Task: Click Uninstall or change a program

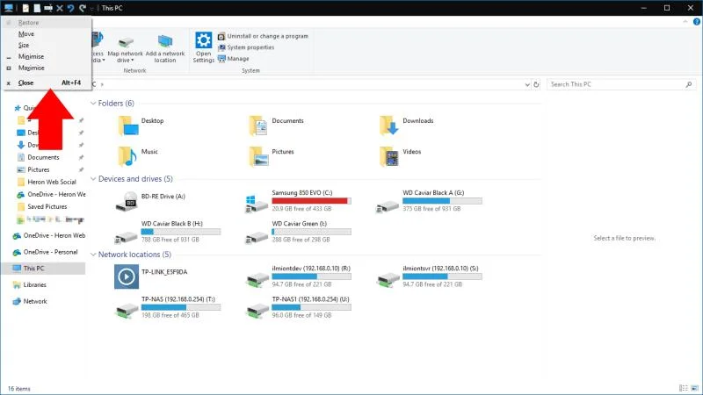Action: 263,36
